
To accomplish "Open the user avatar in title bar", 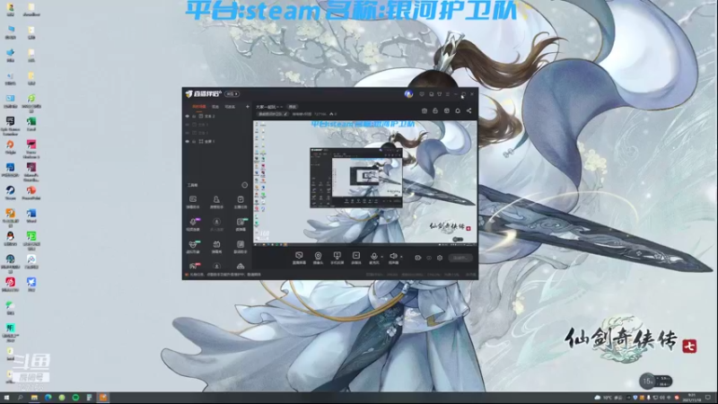I will tap(408, 94).
